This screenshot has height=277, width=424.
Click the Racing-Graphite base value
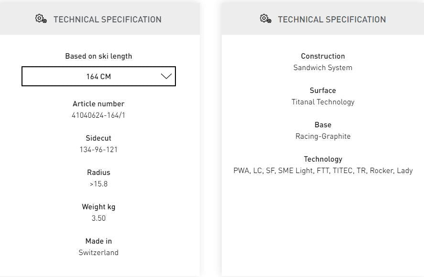323,136
